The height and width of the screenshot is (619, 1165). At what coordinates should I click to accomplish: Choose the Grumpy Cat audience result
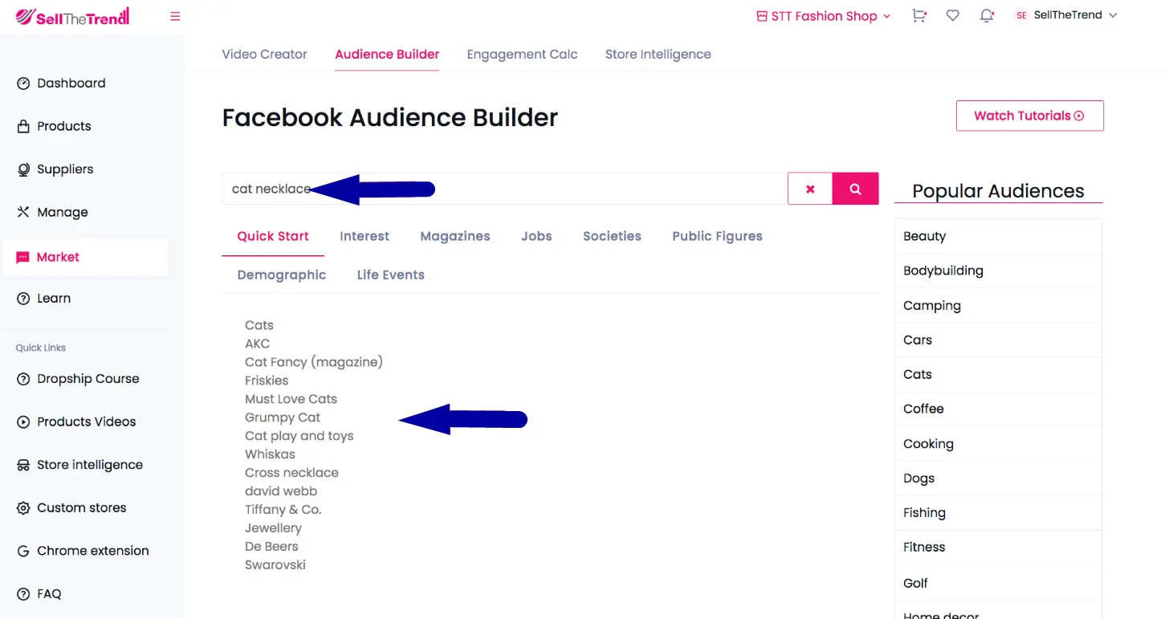point(283,417)
